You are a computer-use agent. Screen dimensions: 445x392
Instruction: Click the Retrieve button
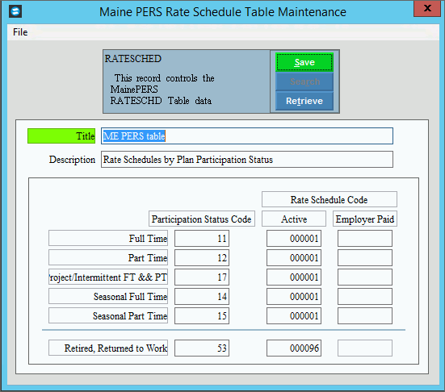304,101
